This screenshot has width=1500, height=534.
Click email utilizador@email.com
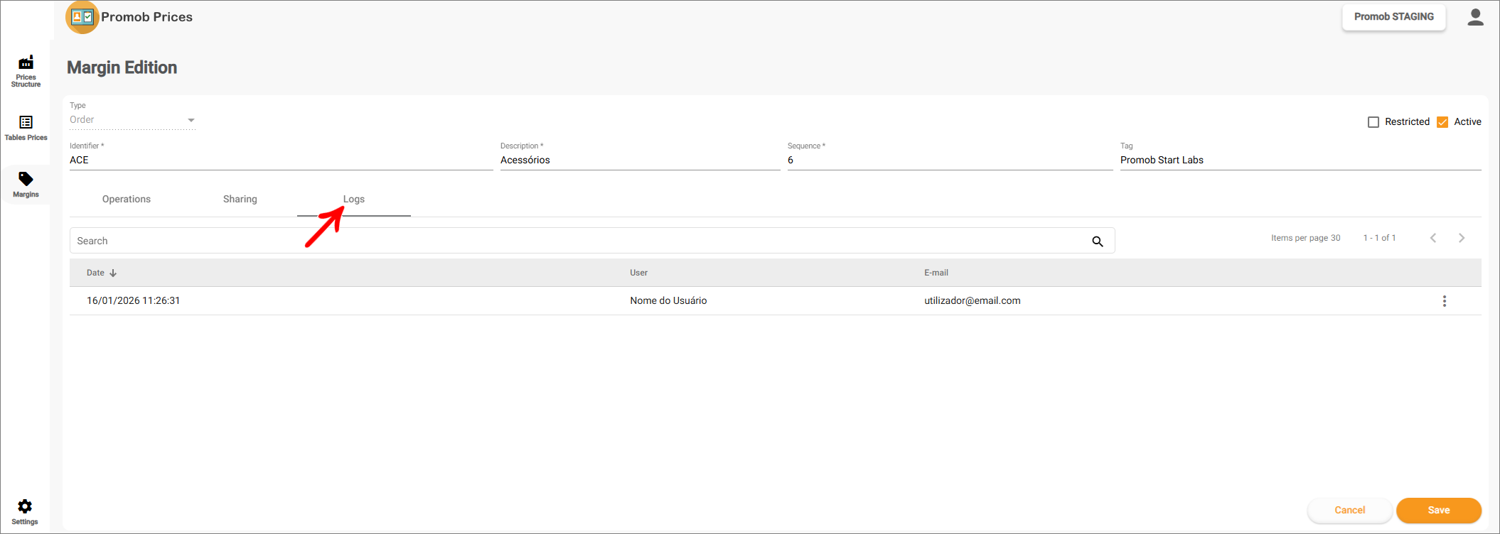pos(973,301)
